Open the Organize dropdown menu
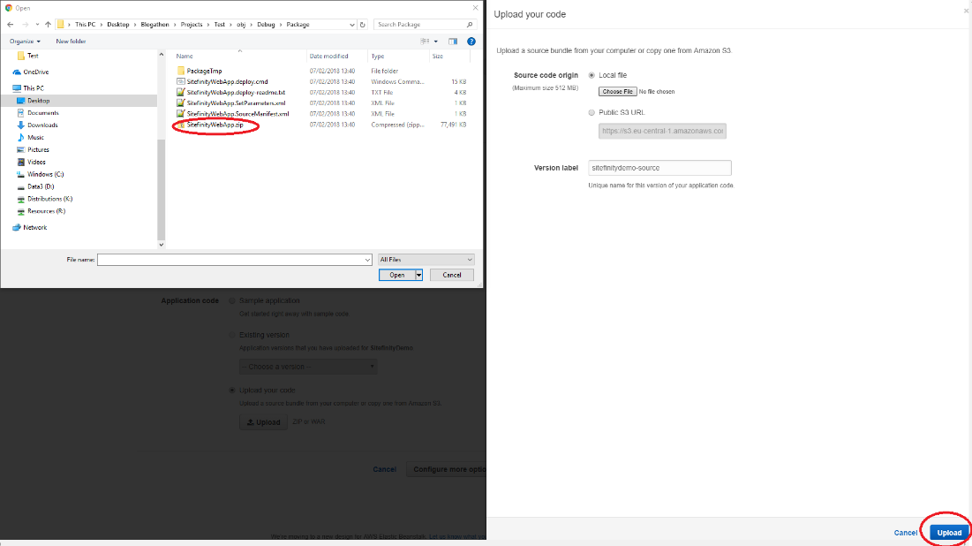The image size is (972, 546). [26, 41]
